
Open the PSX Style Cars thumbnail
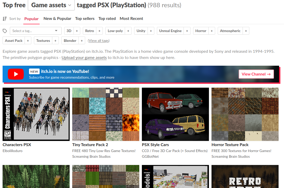tap(175, 114)
